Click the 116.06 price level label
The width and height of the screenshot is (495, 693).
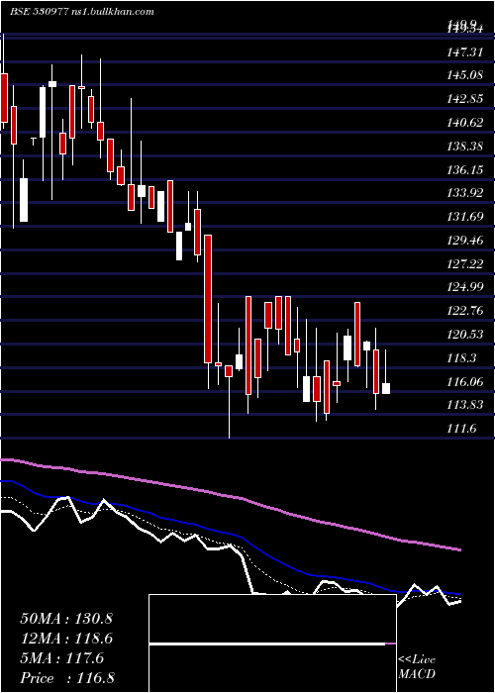click(464, 382)
